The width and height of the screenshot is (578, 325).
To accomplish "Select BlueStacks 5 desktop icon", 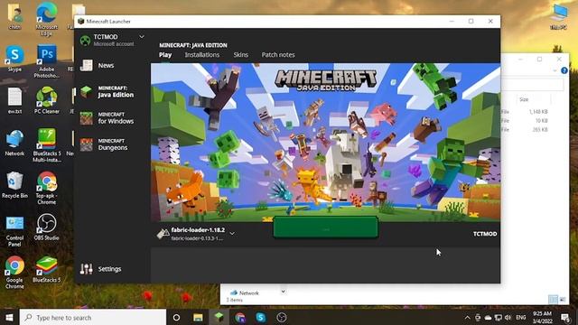I will [x=46, y=270].
